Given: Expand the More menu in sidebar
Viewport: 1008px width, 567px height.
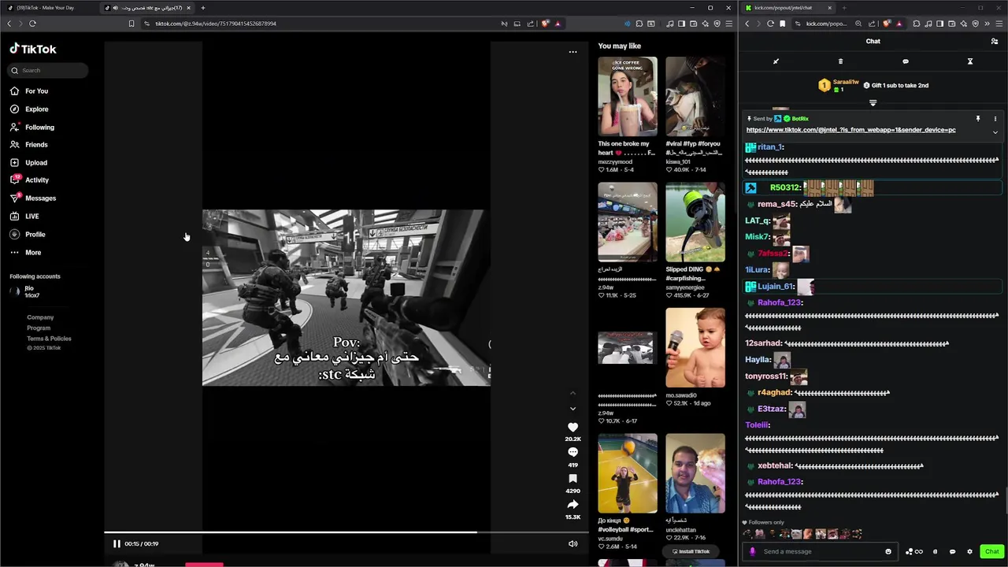Looking at the screenshot, I should (x=26, y=253).
